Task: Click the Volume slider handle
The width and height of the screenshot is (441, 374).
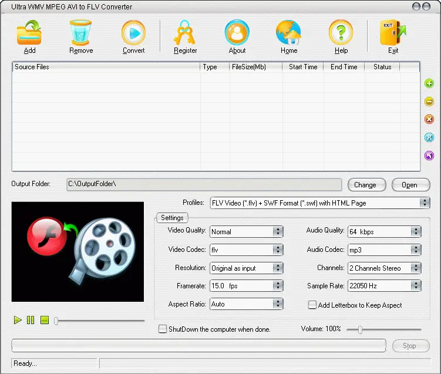Action: 360,330
